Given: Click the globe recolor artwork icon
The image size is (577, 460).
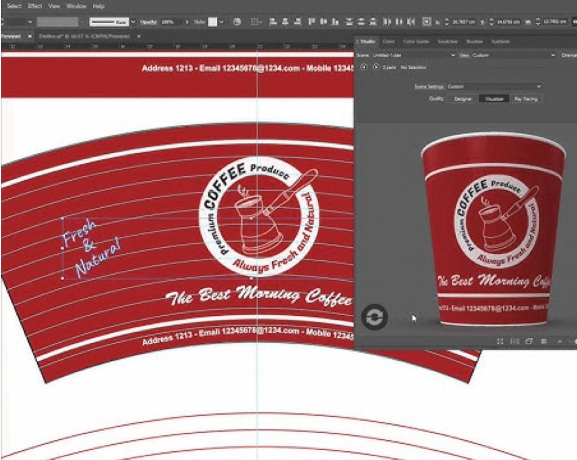Looking at the screenshot, I should click(x=237, y=22).
